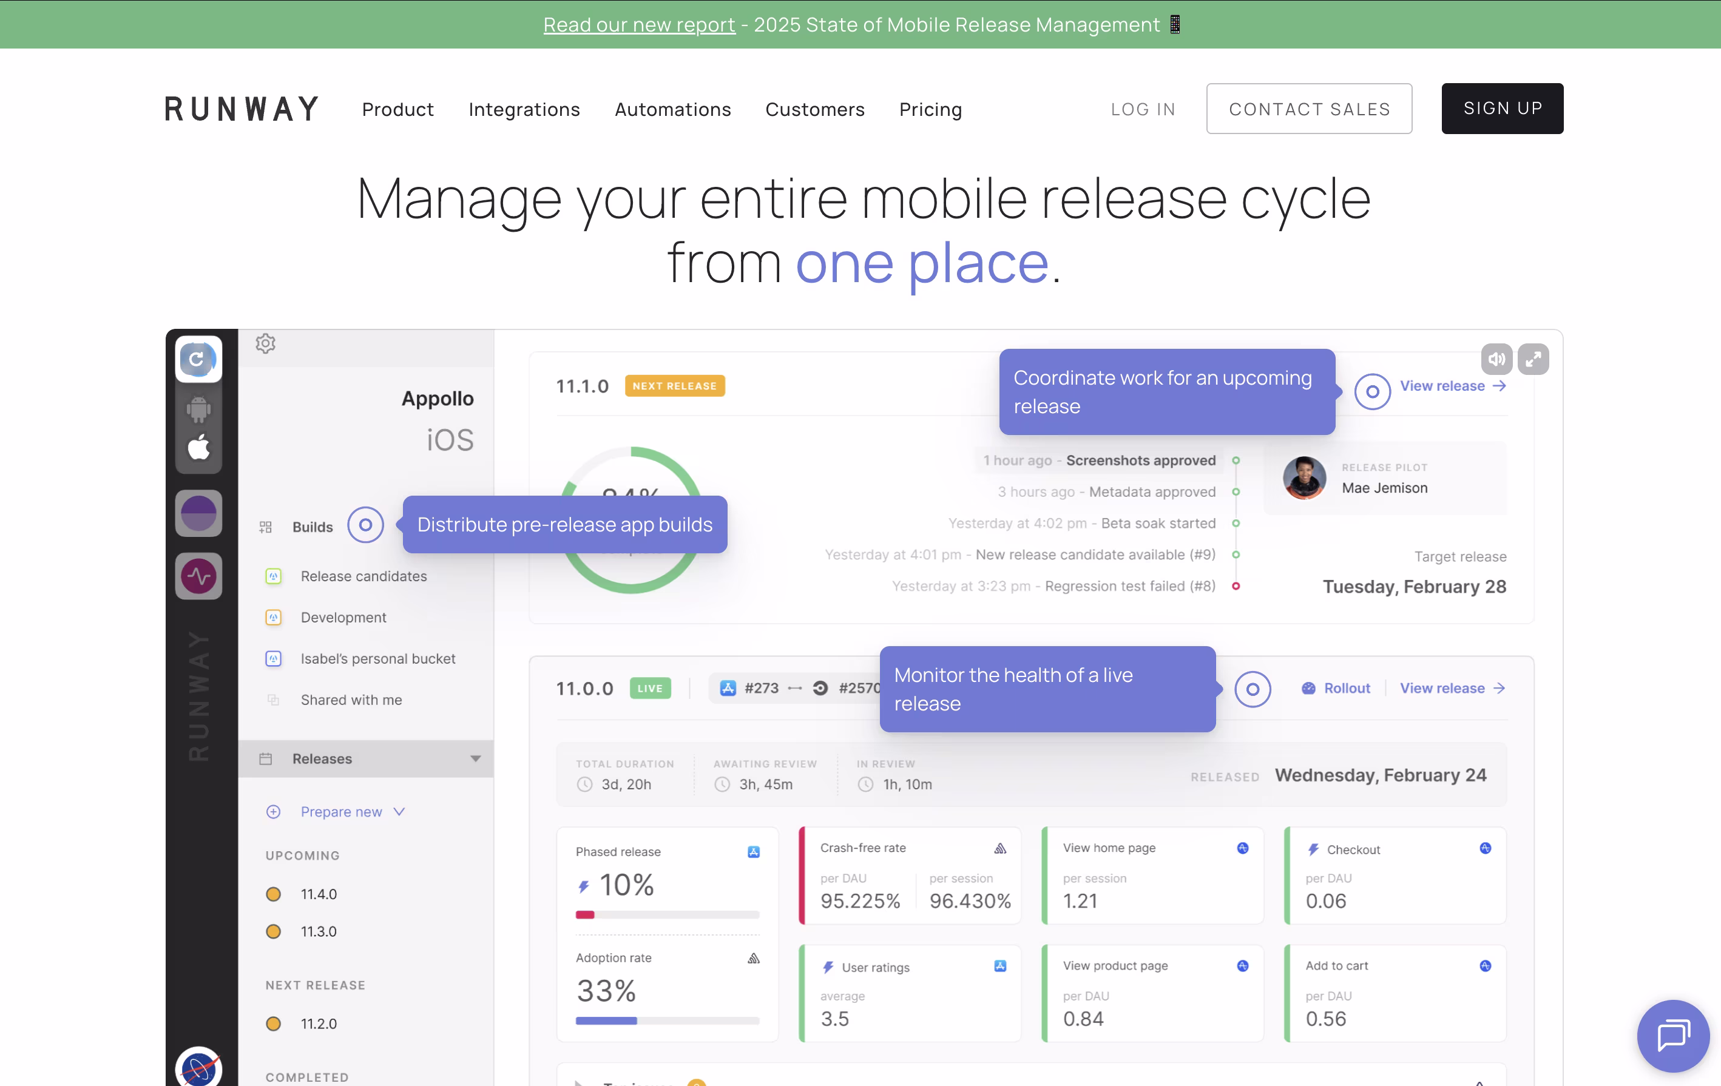Click the plus icon next to Prepare new

pos(273,812)
